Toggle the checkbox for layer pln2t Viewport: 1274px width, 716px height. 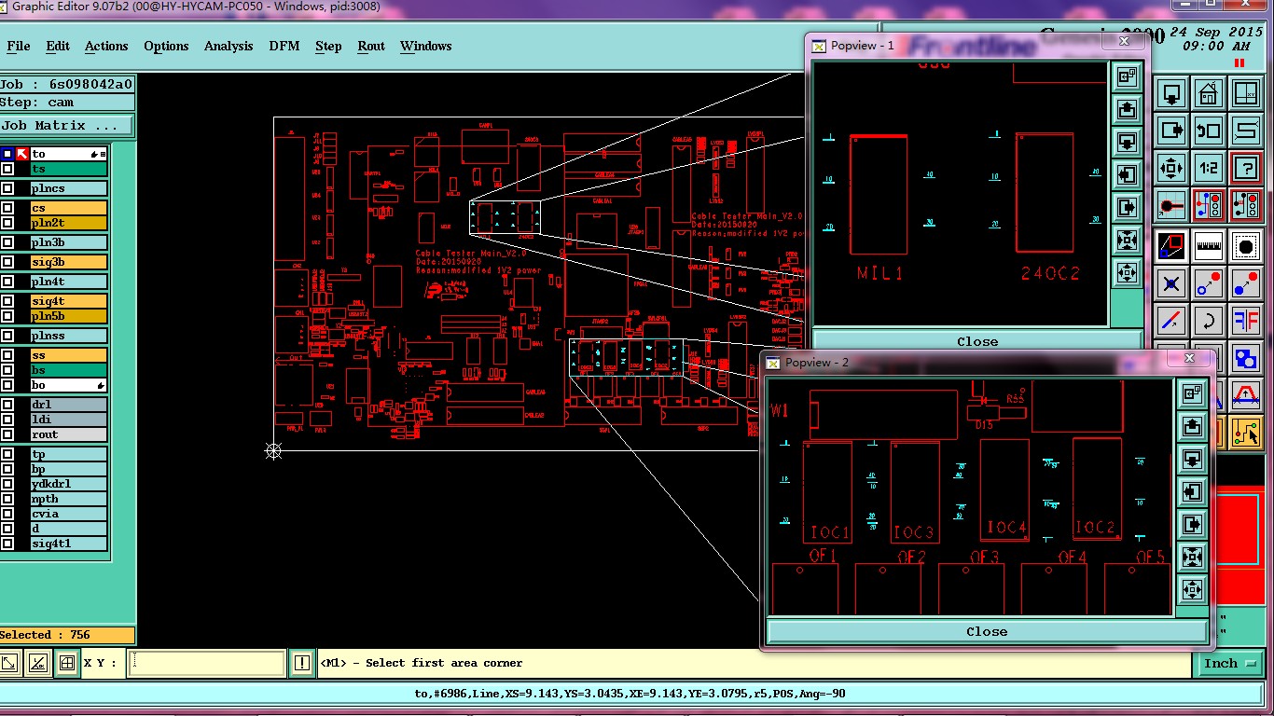[7, 223]
